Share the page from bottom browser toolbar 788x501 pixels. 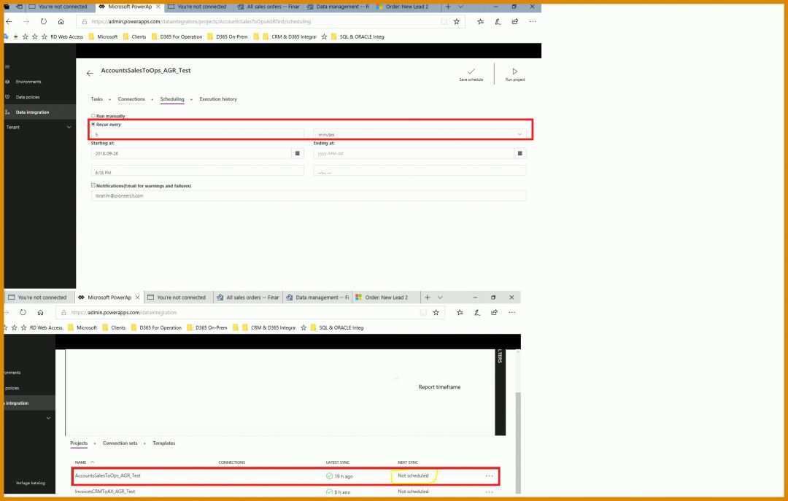(x=495, y=313)
